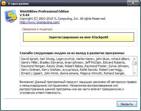
Task: Click the name Raymond Morgan in list
Action: coord(33,66)
